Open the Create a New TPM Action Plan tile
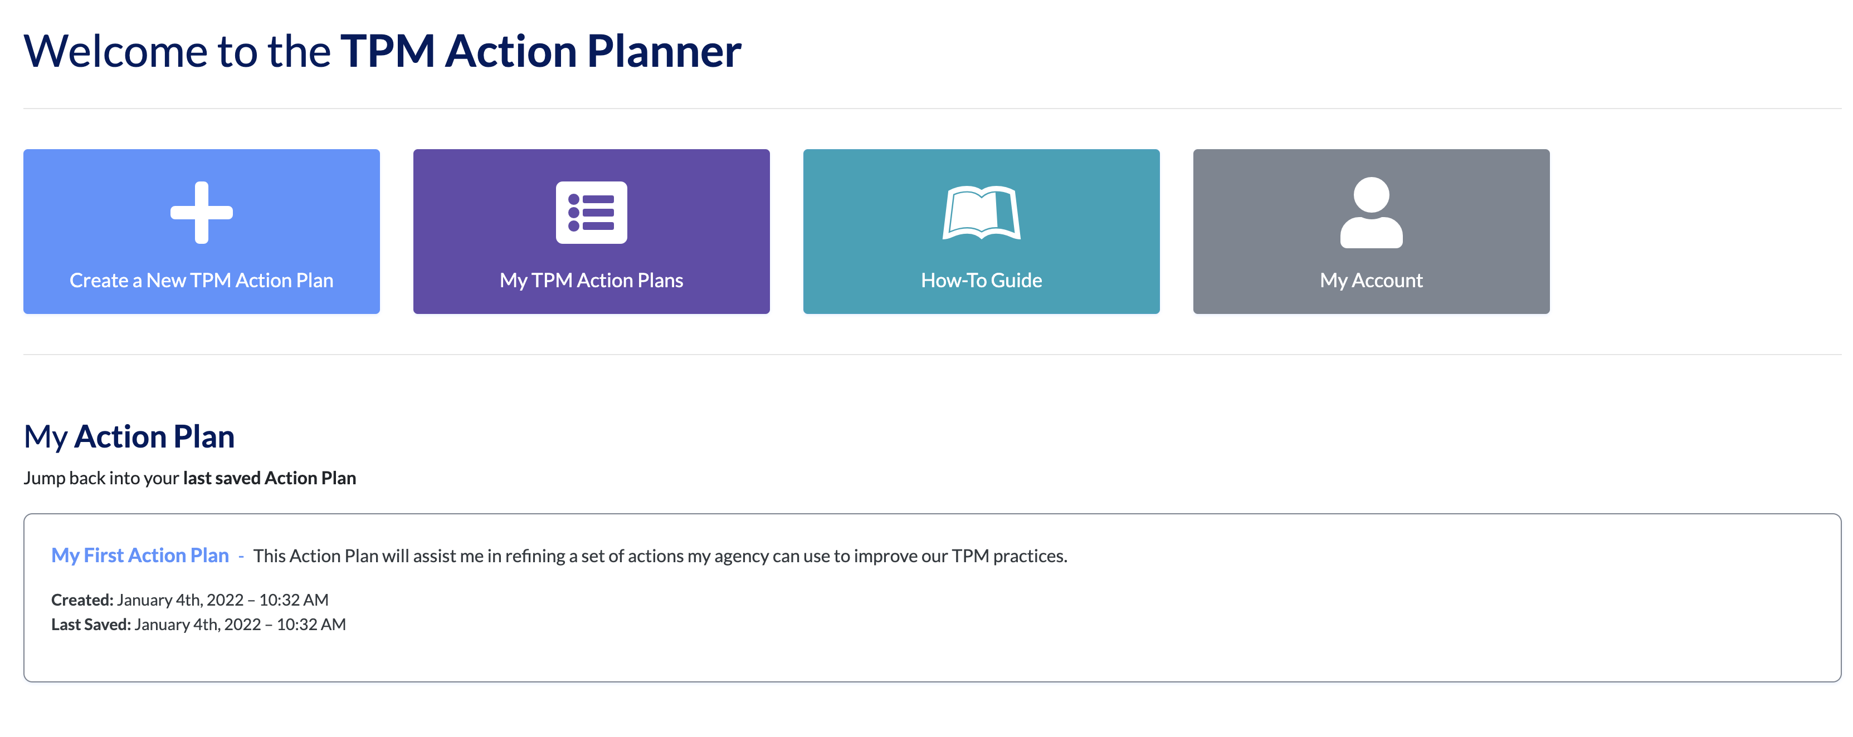Image resolution: width=1853 pixels, height=737 pixels. coord(202,232)
